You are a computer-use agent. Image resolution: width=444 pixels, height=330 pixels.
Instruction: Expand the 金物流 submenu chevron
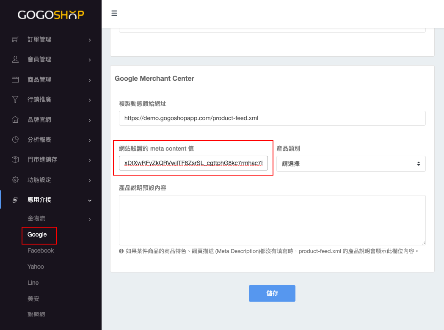pyautogui.click(x=90, y=220)
